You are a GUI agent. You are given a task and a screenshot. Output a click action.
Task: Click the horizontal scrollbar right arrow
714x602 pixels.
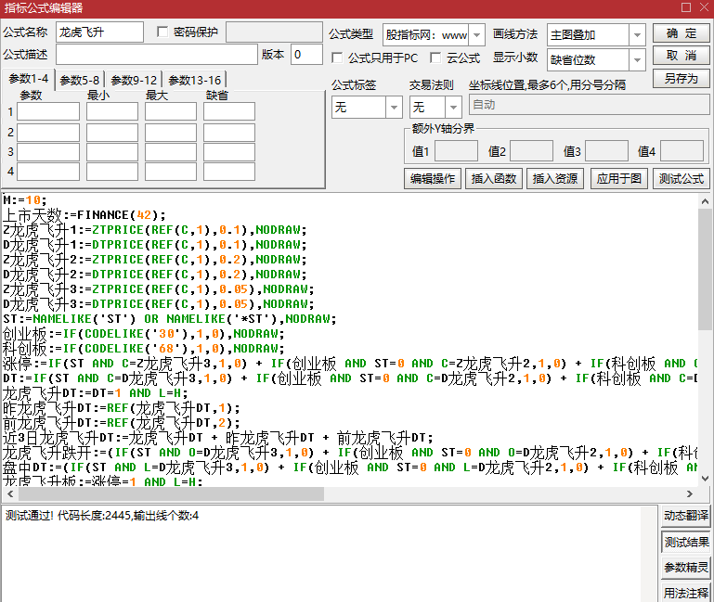tap(690, 493)
